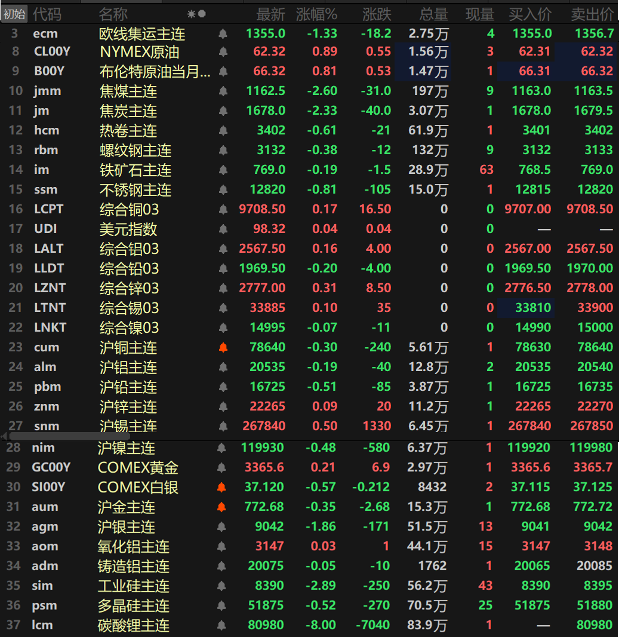The width and height of the screenshot is (619, 637).
Task: Sort by the 总量 column header
Action: point(433,14)
